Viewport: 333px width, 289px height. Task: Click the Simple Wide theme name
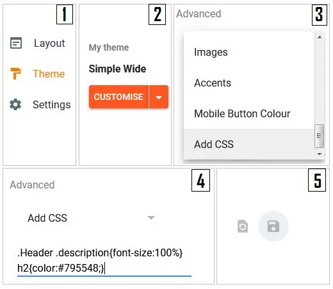pos(117,69)
